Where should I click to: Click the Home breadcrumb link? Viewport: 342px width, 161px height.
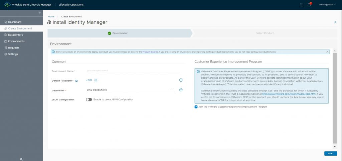51,17
